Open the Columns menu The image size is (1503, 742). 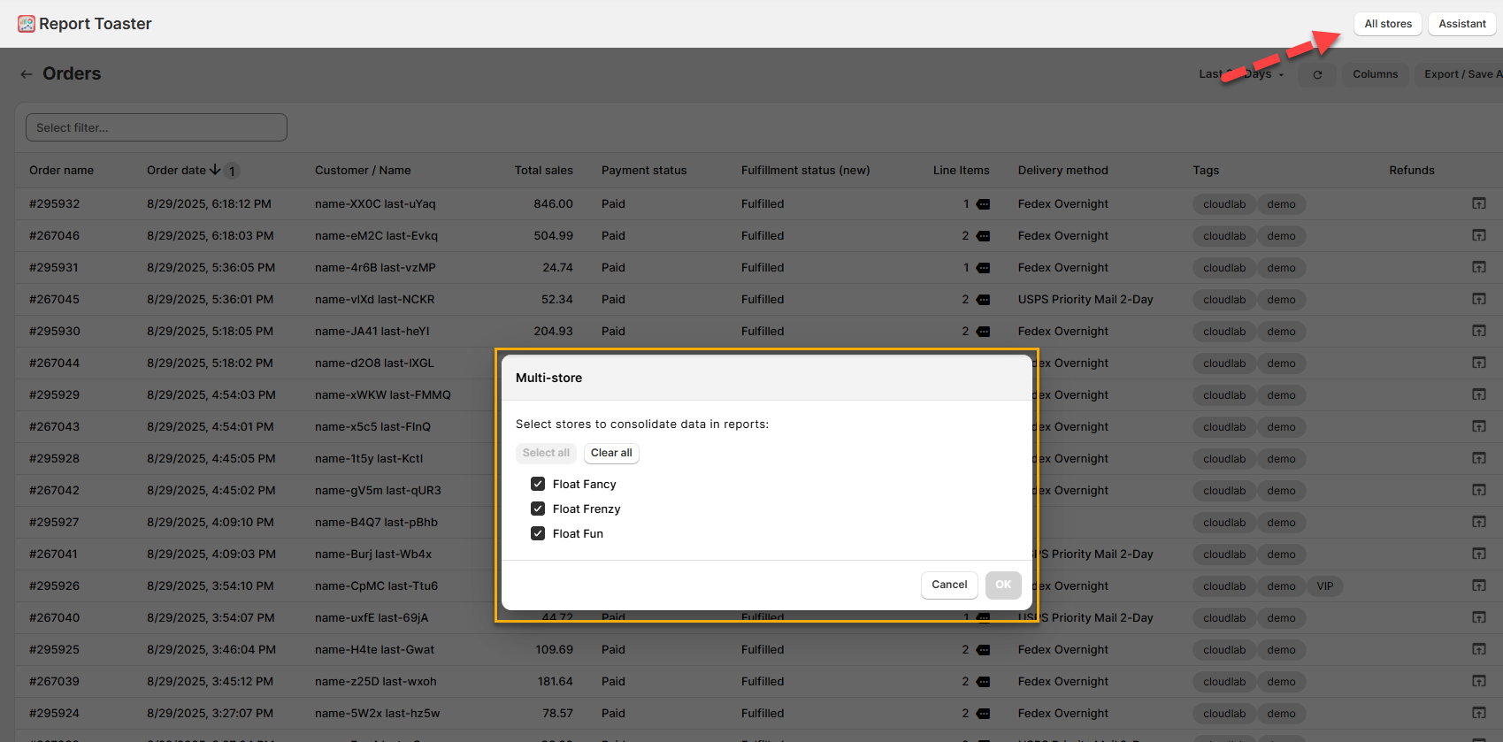(x=1375, y=74)
